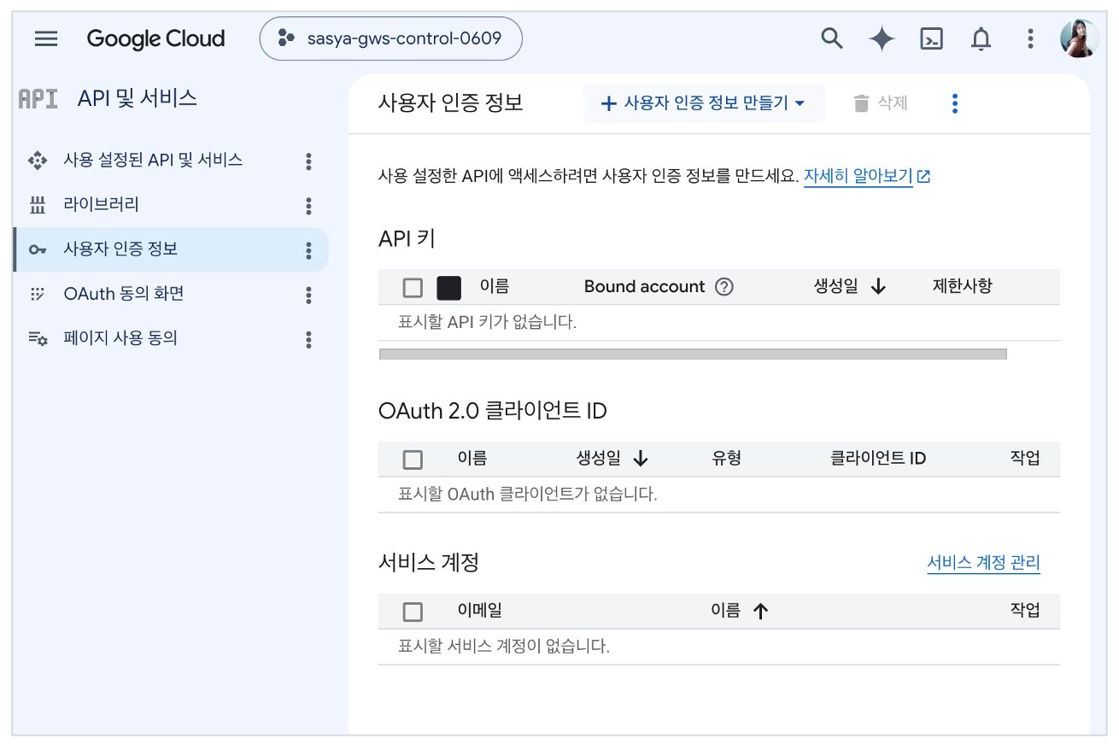
Task: Click the 이름 column header in API 키 table
Action: coord(495,287)
